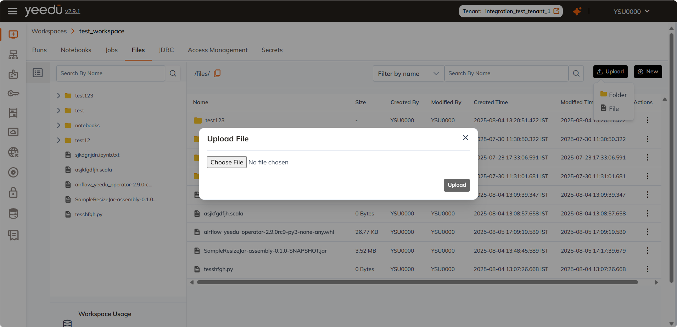Open the Filter by name dropdown

(x=408, y=73)
